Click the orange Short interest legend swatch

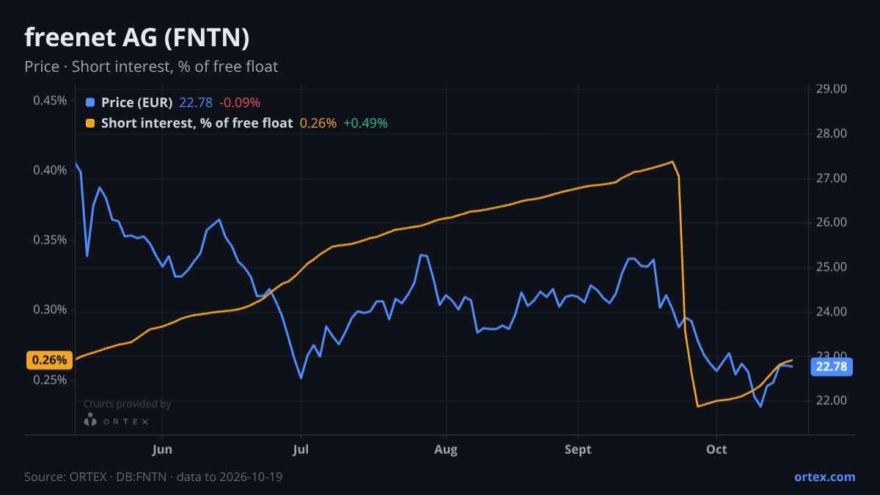click(x=90, y=123)
